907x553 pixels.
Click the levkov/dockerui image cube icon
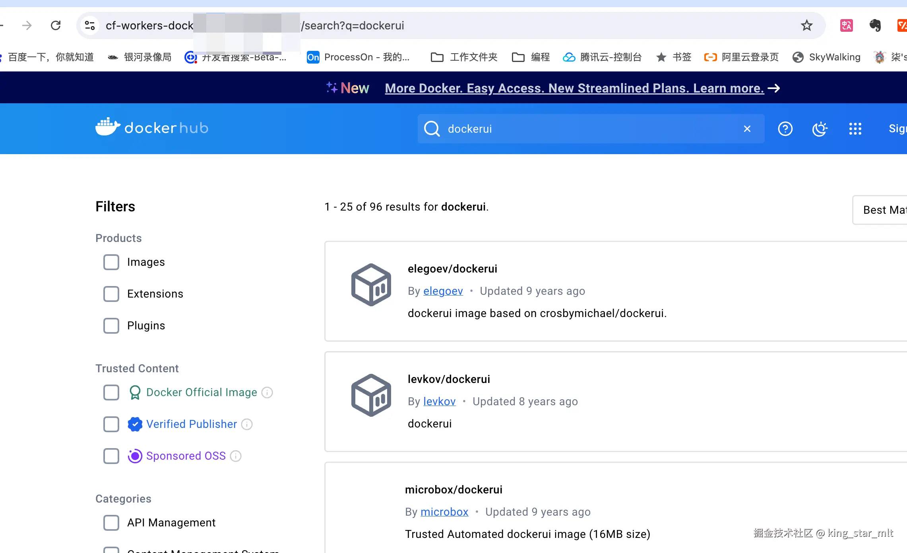(371, 395)
